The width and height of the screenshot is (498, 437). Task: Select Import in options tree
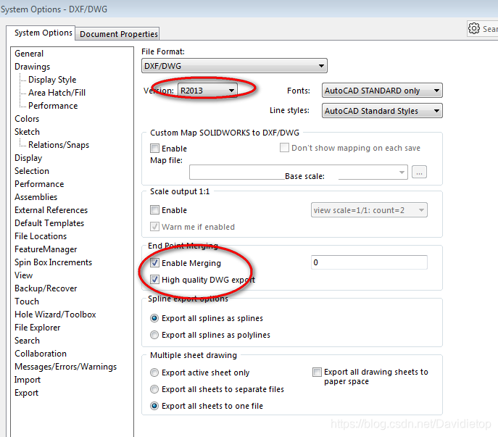28,380
